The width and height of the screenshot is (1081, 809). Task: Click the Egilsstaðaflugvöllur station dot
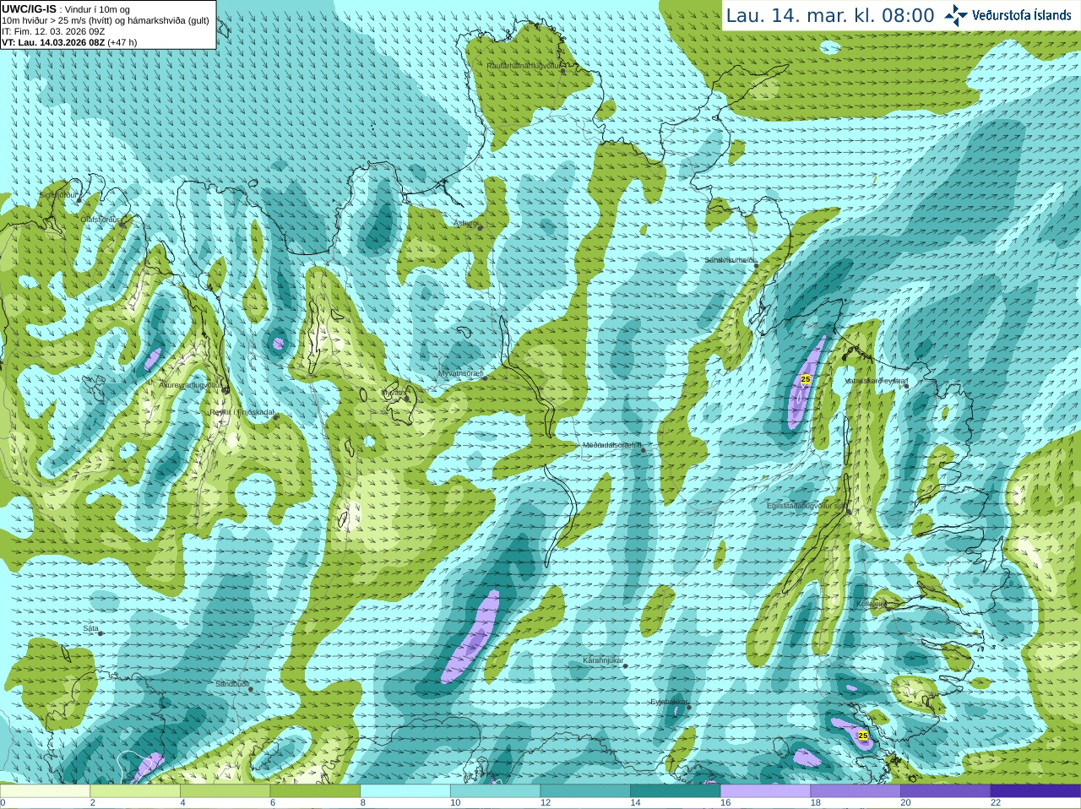tap(849, 512)
